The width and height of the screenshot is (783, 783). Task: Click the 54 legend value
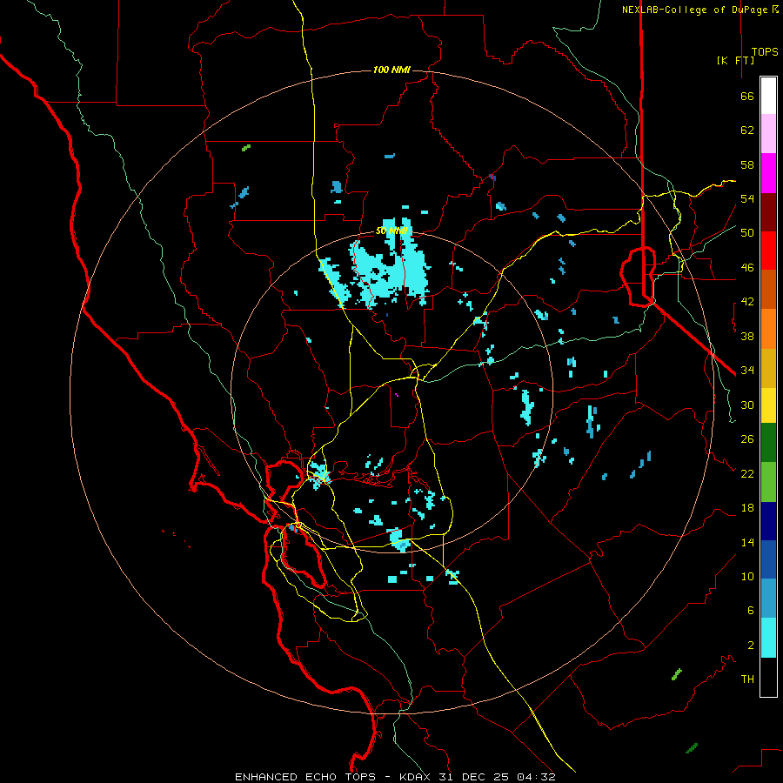pyautogui.click(x=747, y=198)
